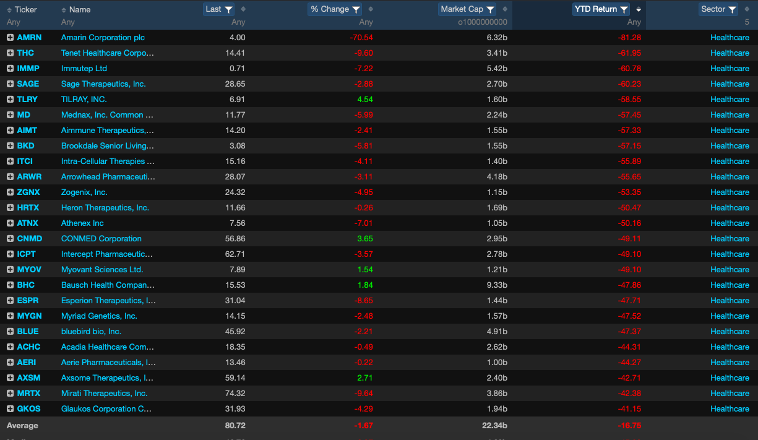This screenshot has width=758, height=440.
Task: Open the HRTX ticker link
Action: (x=28, y=208)
